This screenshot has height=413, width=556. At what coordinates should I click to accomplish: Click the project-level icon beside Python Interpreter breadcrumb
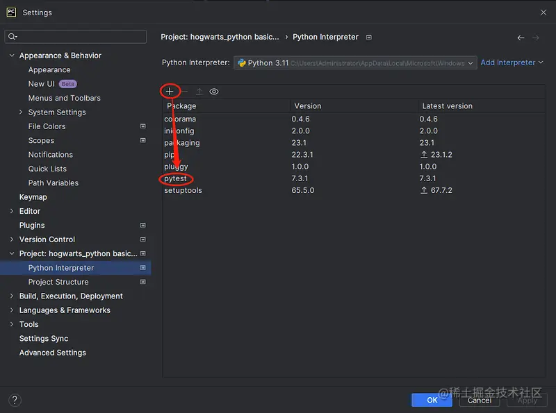tap(369, 37)
